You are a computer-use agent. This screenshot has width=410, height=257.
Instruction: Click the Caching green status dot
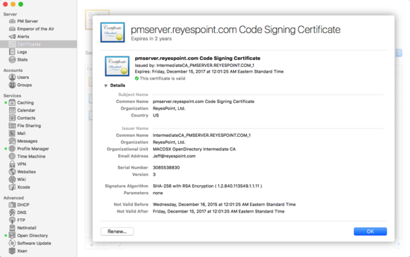pos(6,102)
